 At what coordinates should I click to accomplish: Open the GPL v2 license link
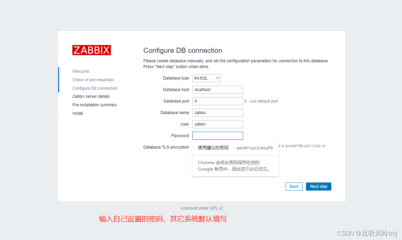tap(216, 208)
